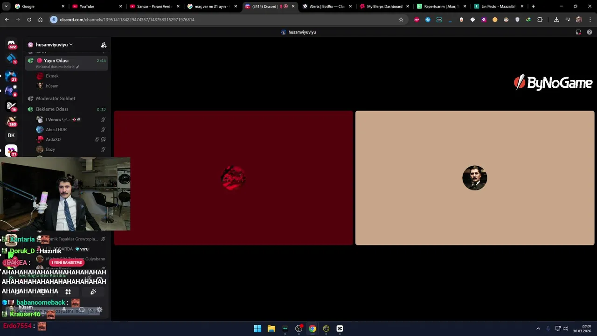
Task: Open Chrome three-dot menu
Action: pos(590,20)
